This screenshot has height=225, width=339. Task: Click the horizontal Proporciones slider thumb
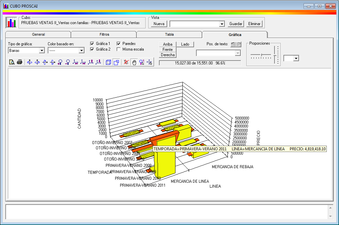coord(262,55)
